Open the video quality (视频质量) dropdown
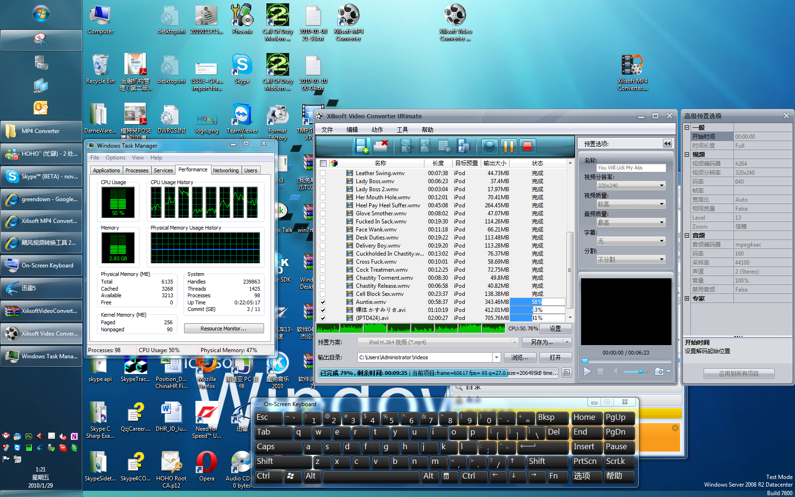This screenshot has height=497, width=795. tap(631, 204)
